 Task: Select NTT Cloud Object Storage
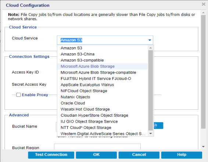click(x=103, y=127)
